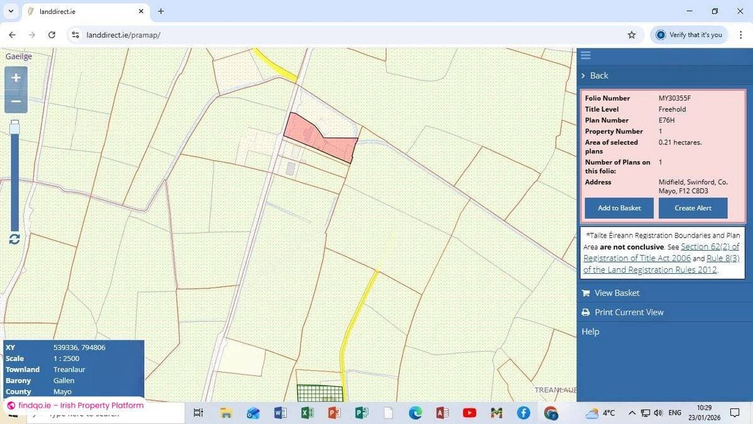Open Excel from the taskbar

click(x=307, y=413)
